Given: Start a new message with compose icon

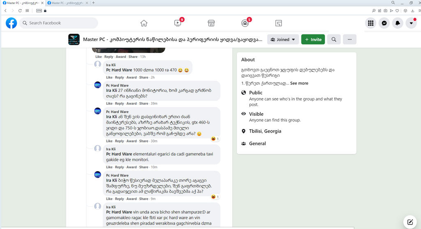Looking at the screenshot, I should [410, 222].
